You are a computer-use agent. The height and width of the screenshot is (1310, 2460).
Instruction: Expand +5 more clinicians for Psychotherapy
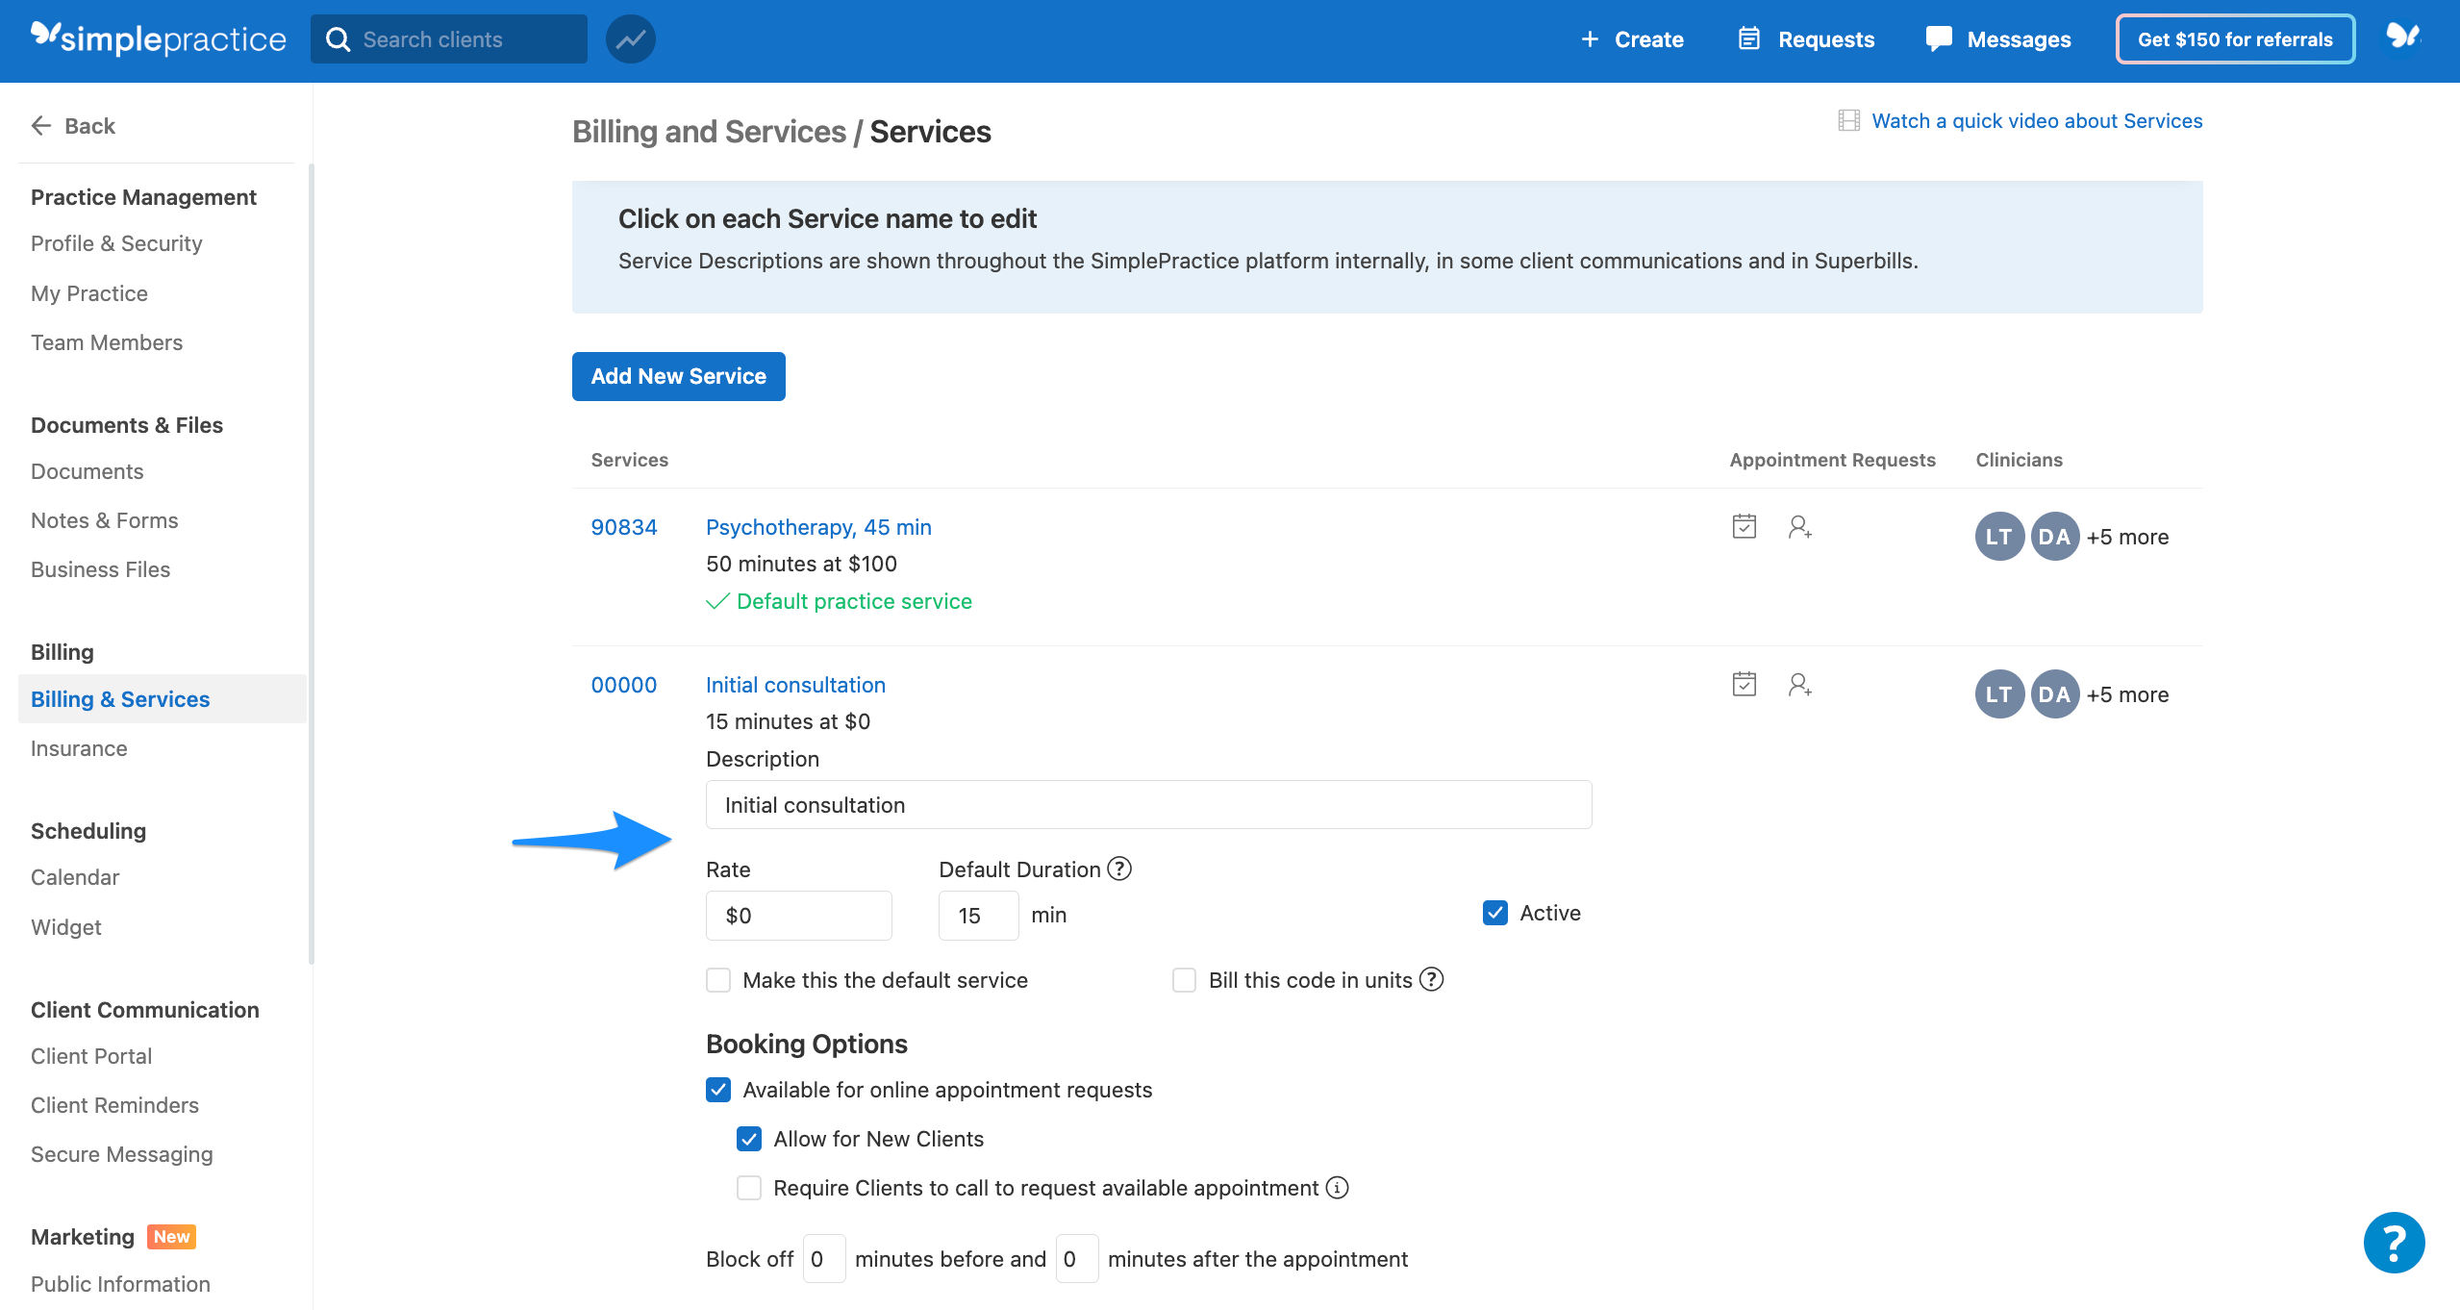[2127, 536]
